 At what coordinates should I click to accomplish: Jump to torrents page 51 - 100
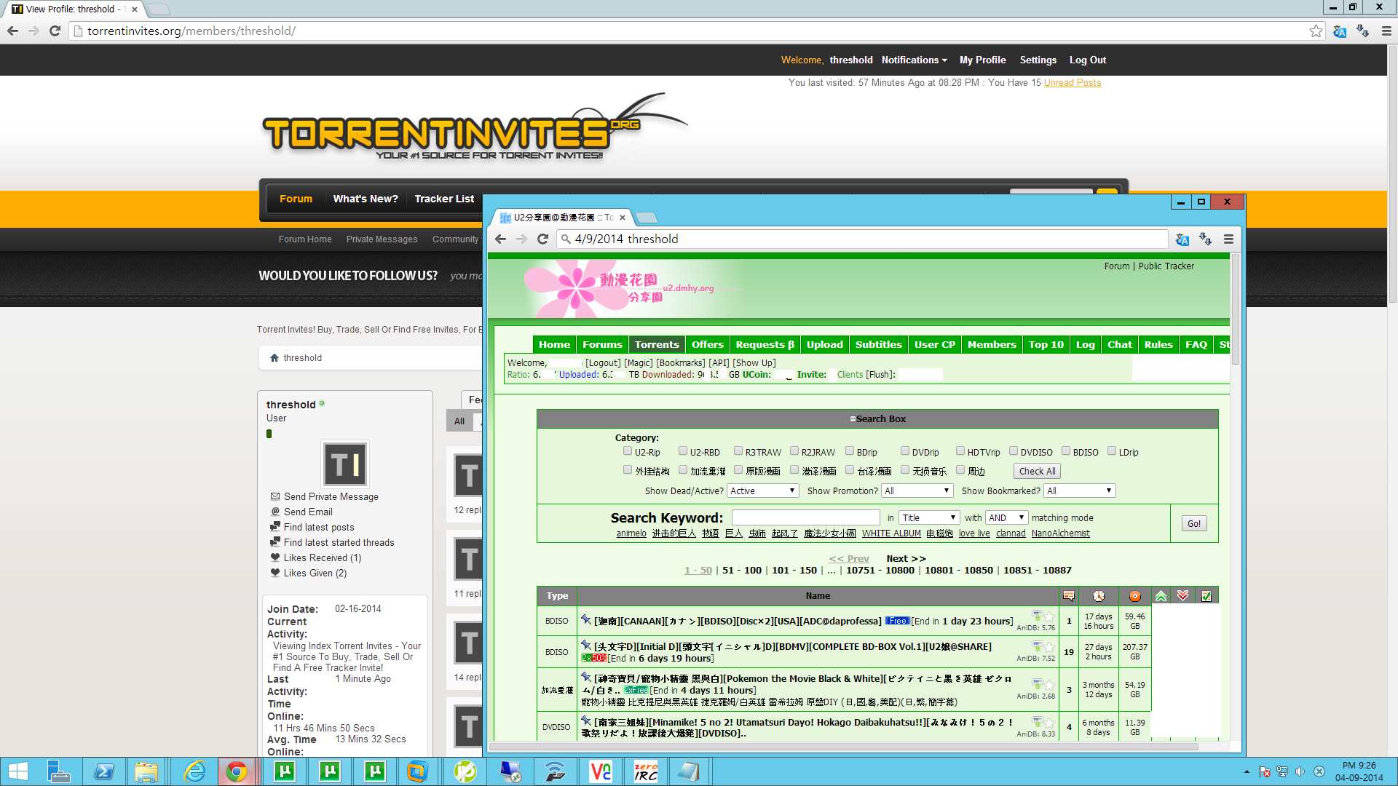(x=742, y=571)
